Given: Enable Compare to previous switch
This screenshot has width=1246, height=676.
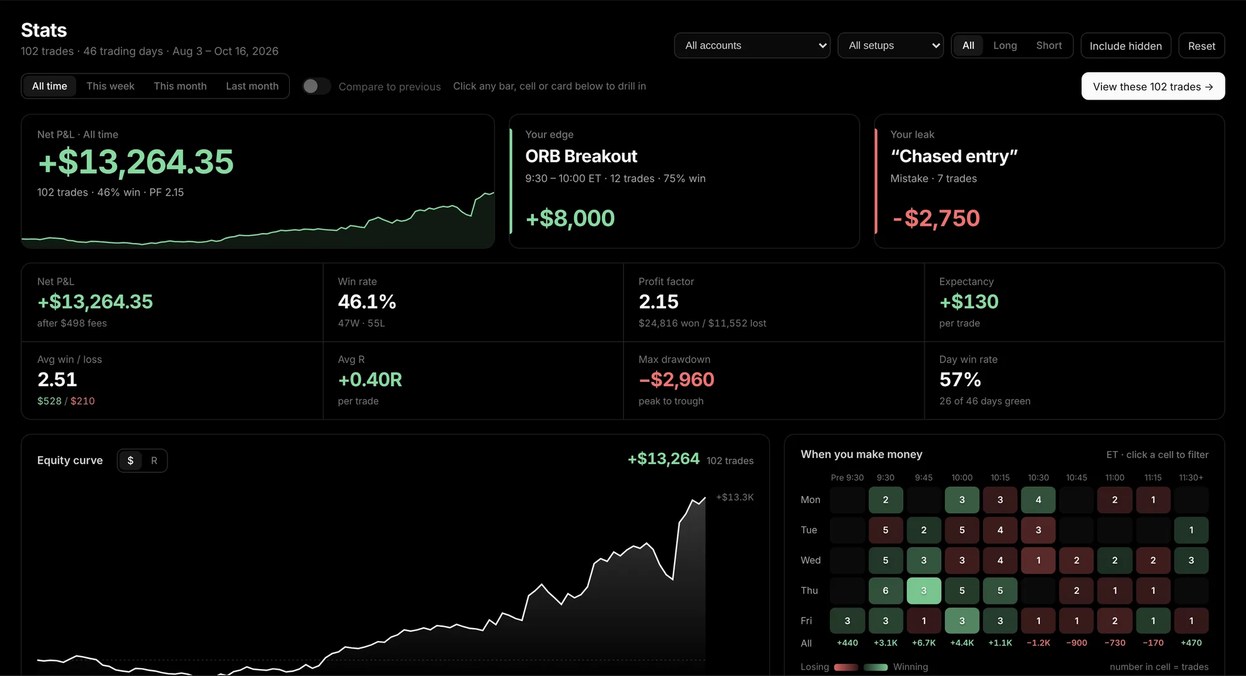Looking at the screenshot, I should (x=316, y=86).
